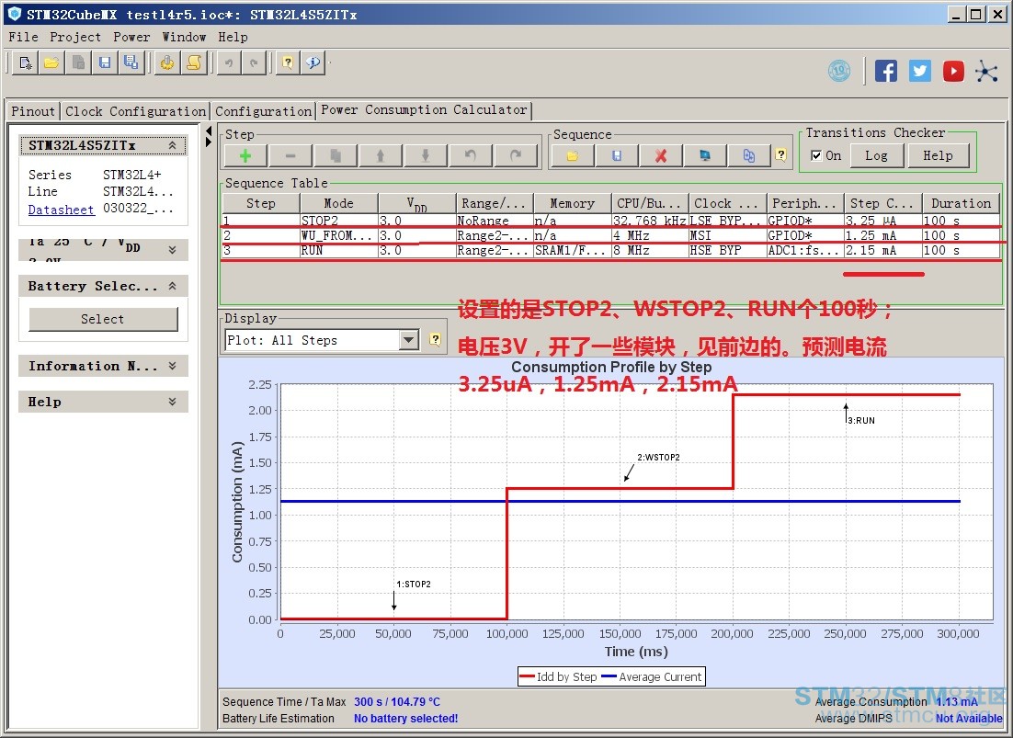The height and width of the screenshot is (738, 1013).
Task: Select the WU_FROM... step row
Action: coord(611,235)
